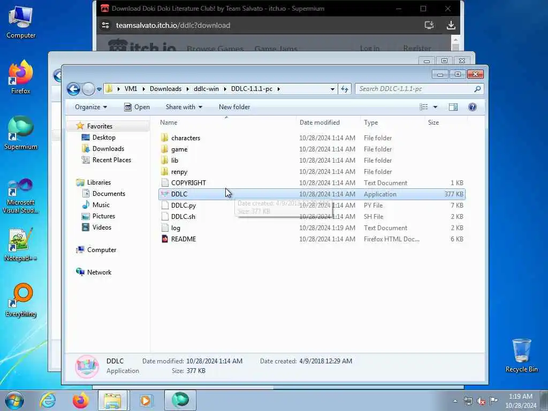
Task: Click the muted volume tray icon
Action: click(x=481, y=401)
